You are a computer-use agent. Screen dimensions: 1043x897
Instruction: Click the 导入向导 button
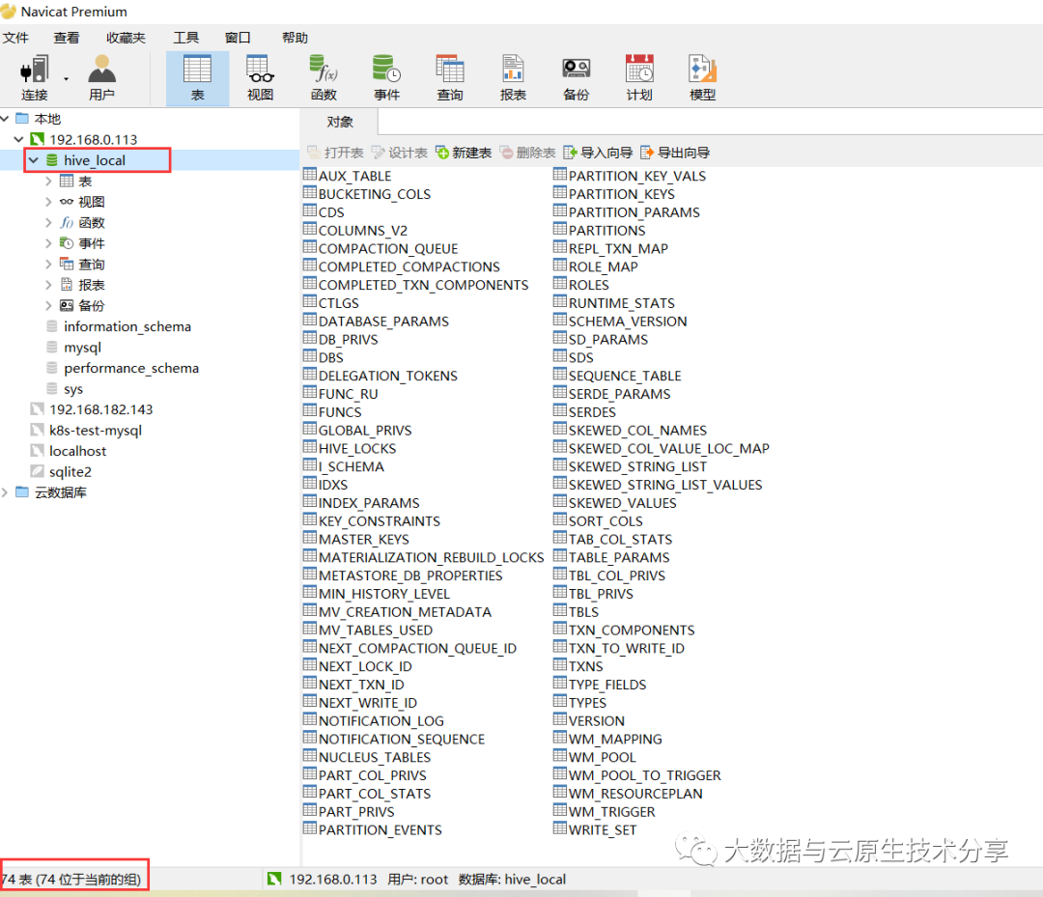(x=598, y=153)
